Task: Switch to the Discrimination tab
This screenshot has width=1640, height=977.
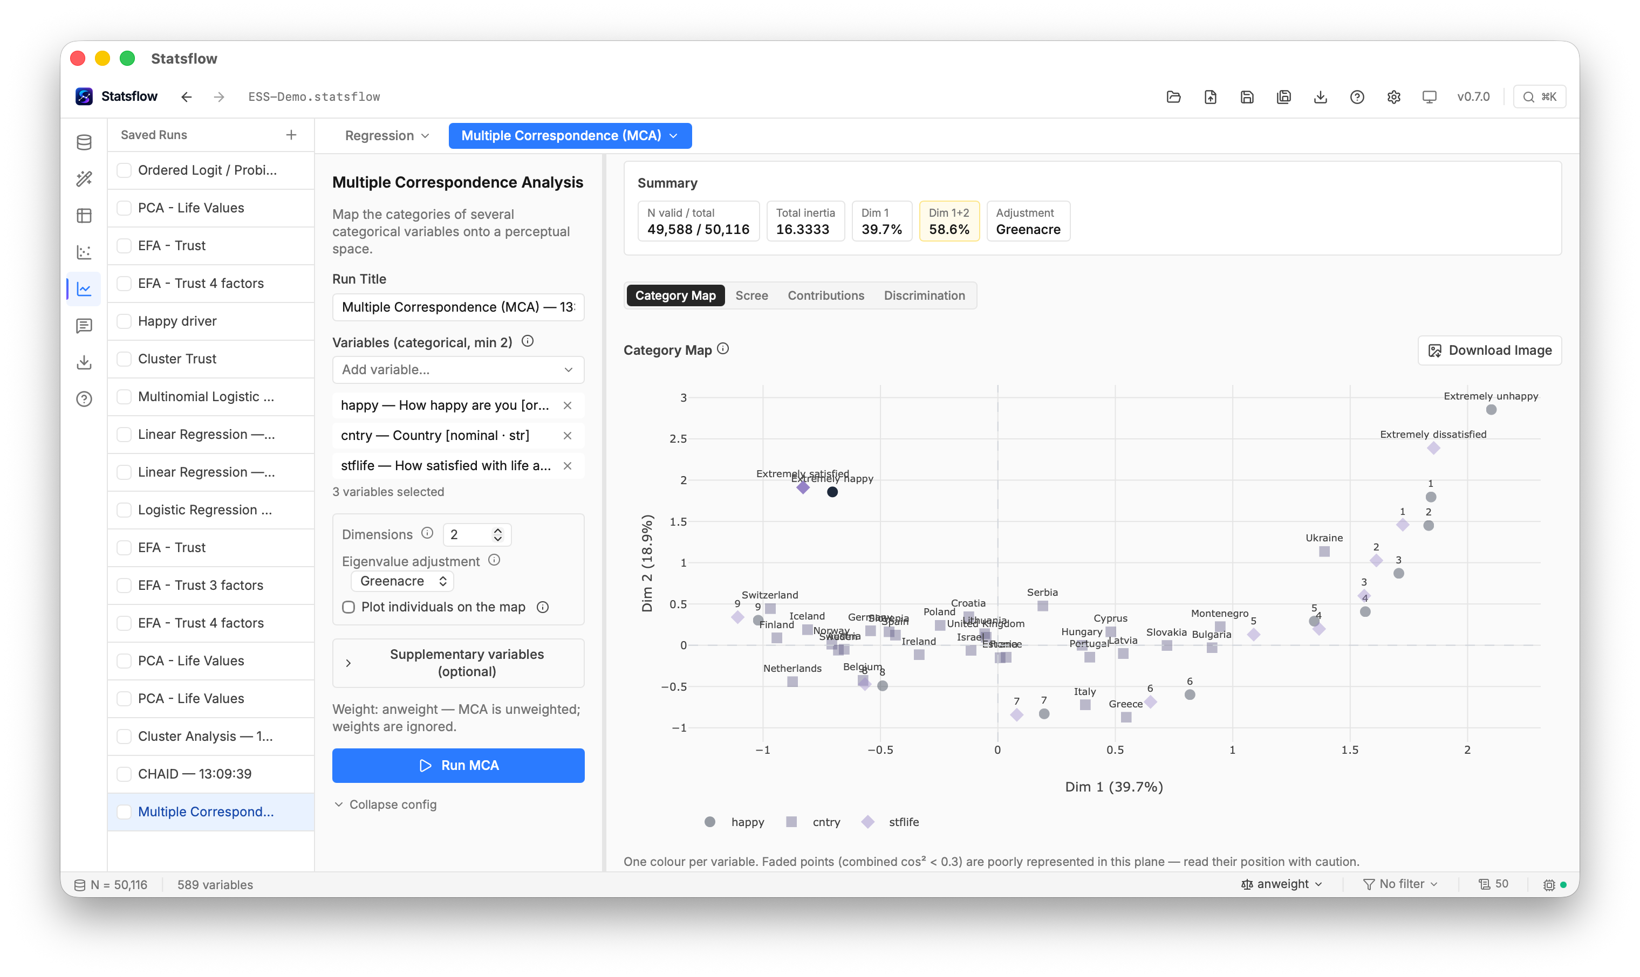Action: [924, 295]
